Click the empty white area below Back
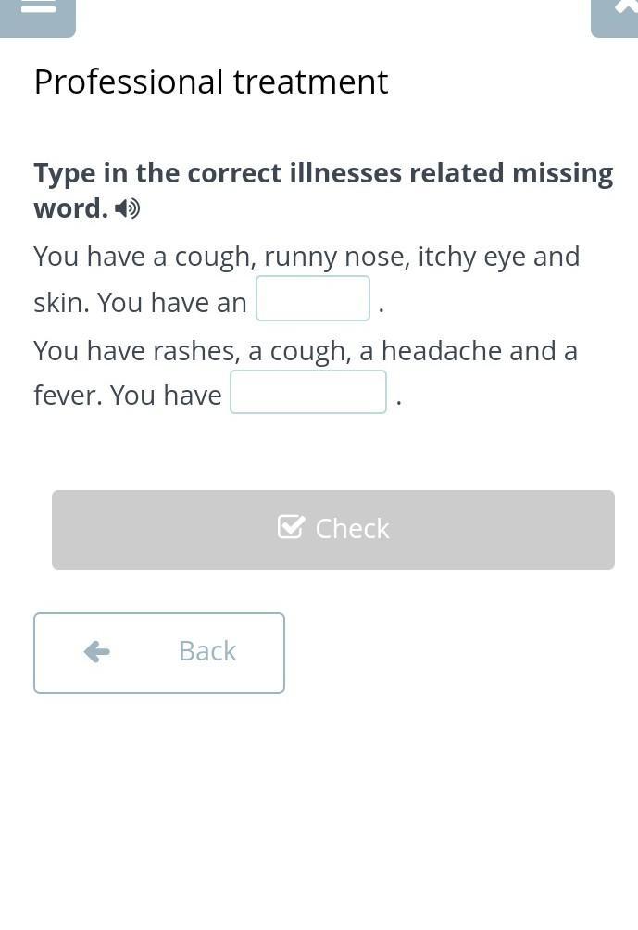This screenshot has height=930, width=638. 319,815
